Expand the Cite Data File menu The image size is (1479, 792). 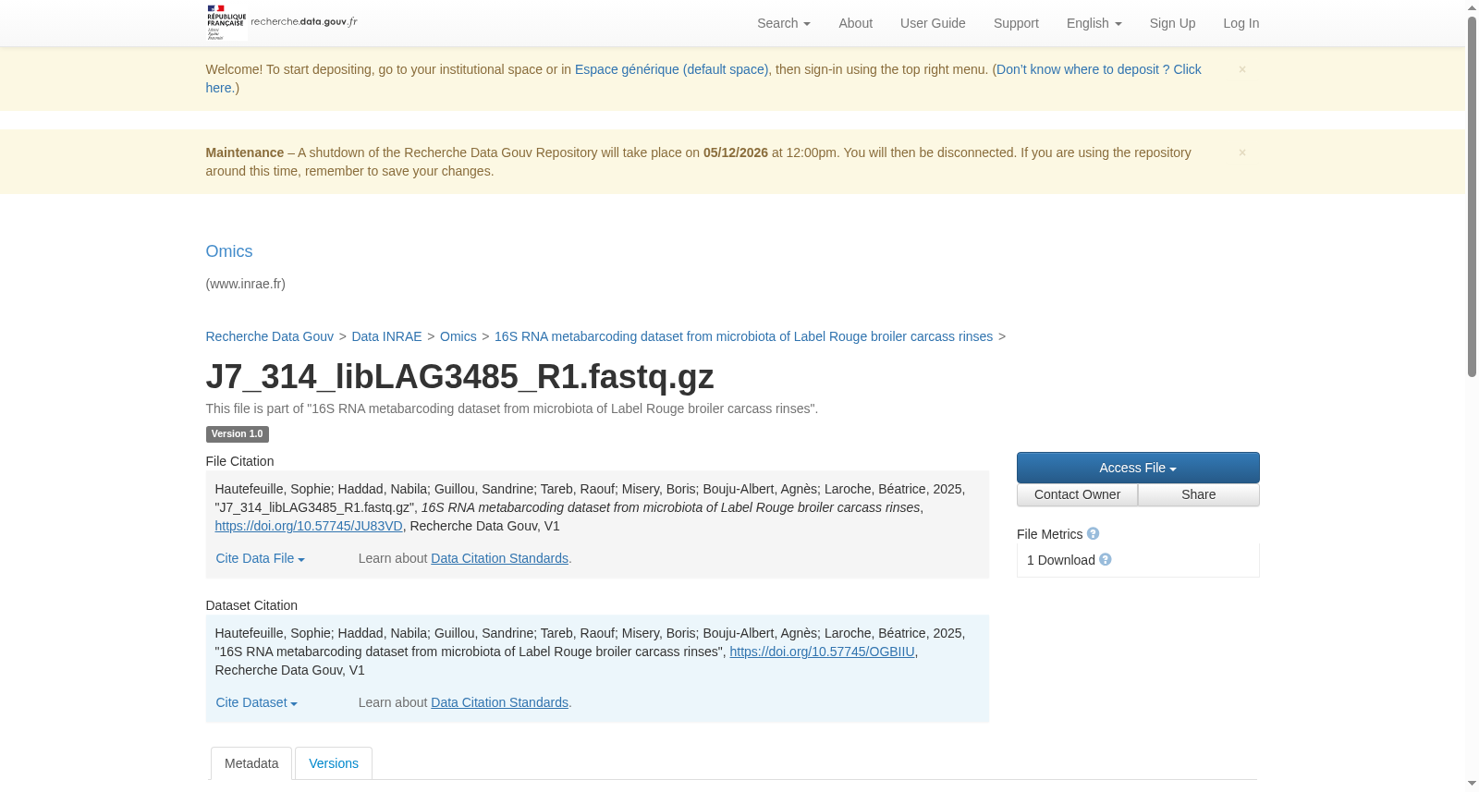[x=261, y=558]
